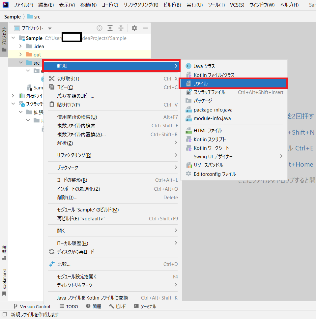Viewport: 316px width, 319px height.
Task: Click the Java クラス icon in submenu
Action: coord(188,66)
